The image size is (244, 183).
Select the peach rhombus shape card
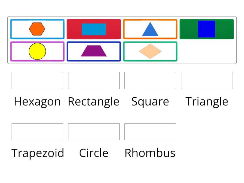pyautogui.click(x=150, y=51)
